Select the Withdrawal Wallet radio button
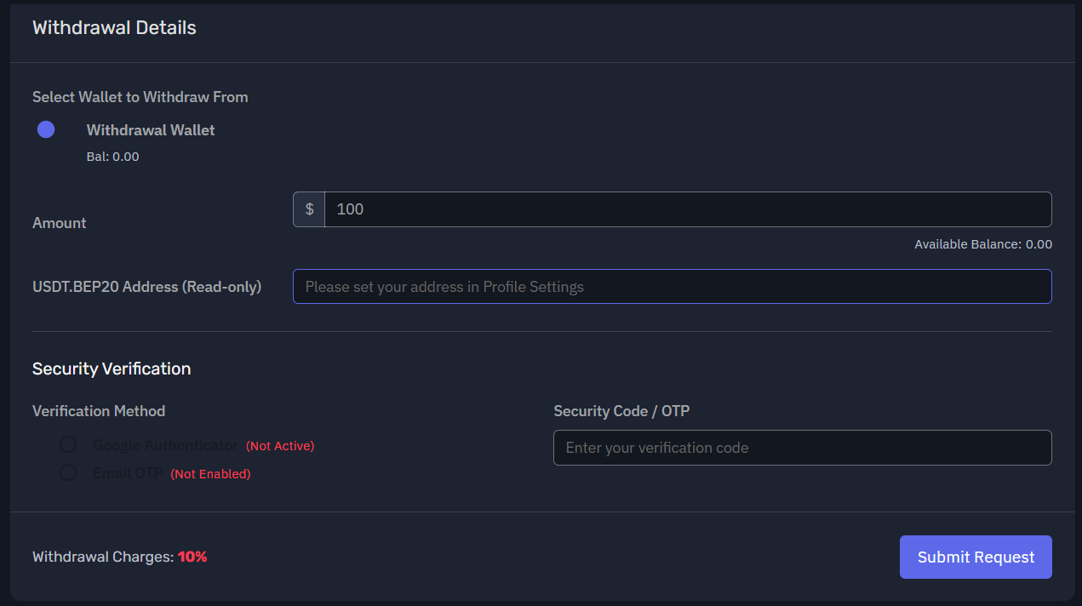The image size is (1082, 606). (46, 129)
